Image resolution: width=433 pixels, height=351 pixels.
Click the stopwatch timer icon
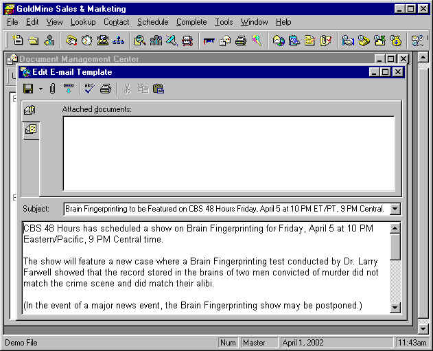(x=86, y=41)
